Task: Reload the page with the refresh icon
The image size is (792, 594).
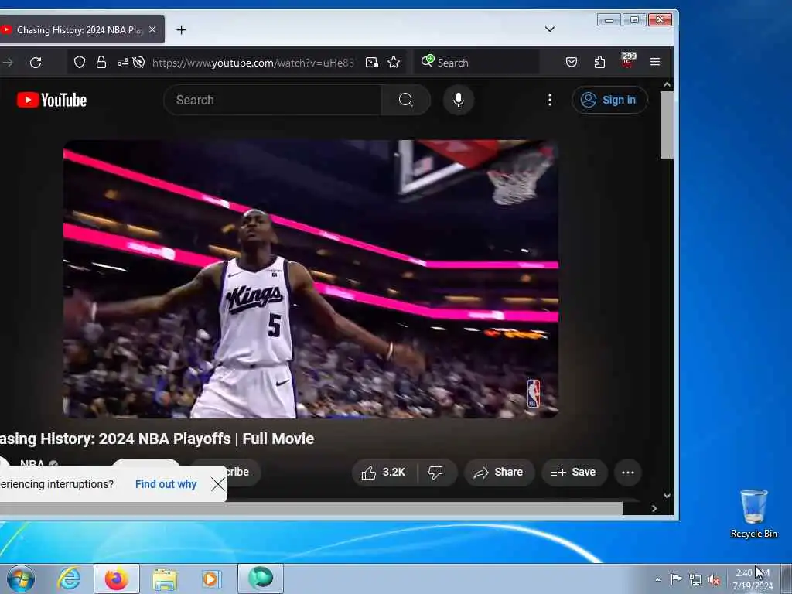Action: [x=36, y=63]
